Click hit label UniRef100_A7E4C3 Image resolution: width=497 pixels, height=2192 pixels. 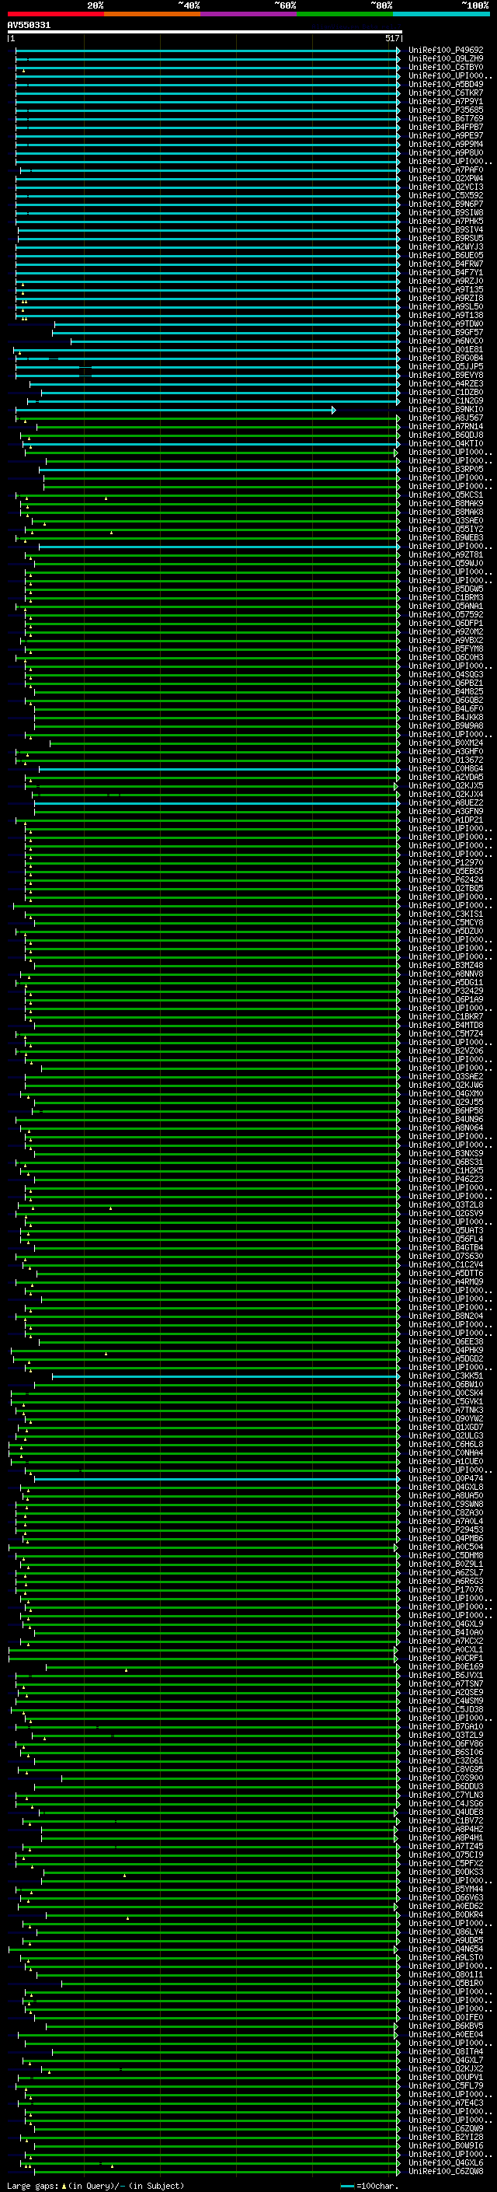coord(446,2103)
